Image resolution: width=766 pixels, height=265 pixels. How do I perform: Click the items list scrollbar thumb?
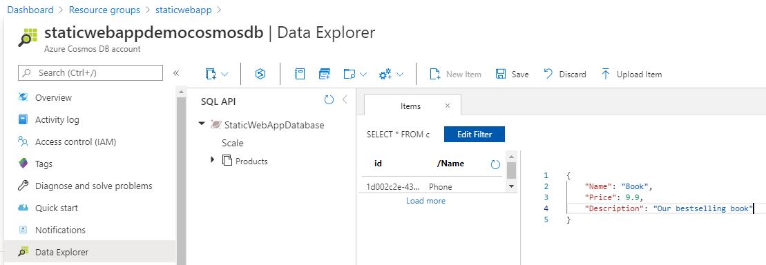(x=511, y=170)
